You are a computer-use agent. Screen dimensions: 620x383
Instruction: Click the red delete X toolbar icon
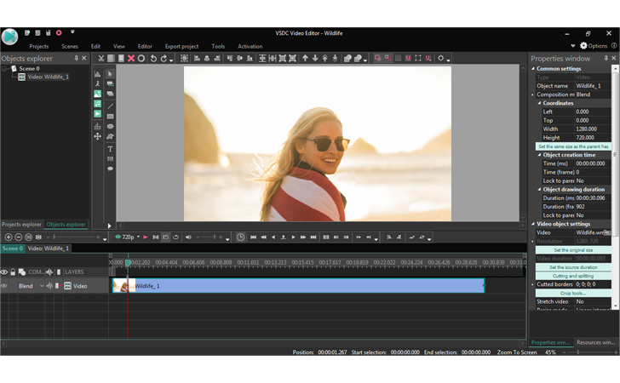131,59
